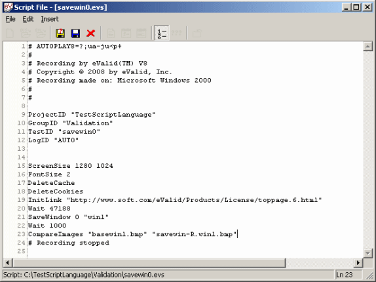The height and width of the screenshot is (282, 376).
Task: Click the horizontal scrollbar right arrow
Action: pos(358,263)
